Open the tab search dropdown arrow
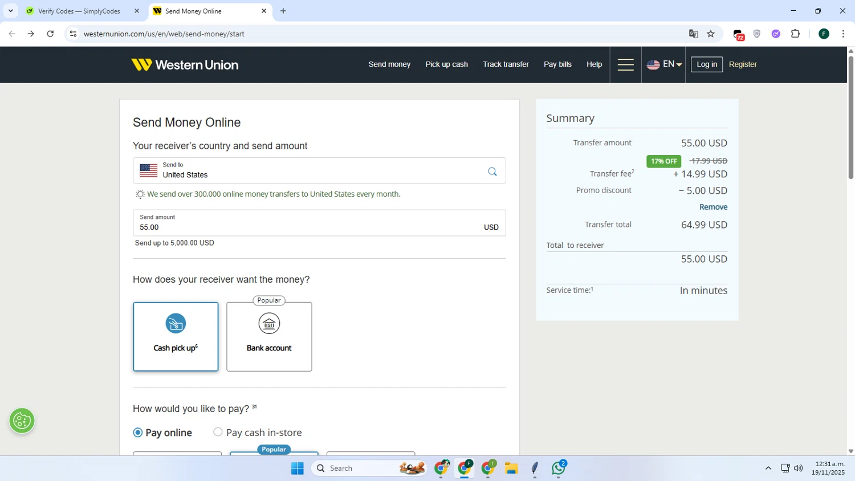This screenshot has height=481, width=855. click(x=10, y=11)
